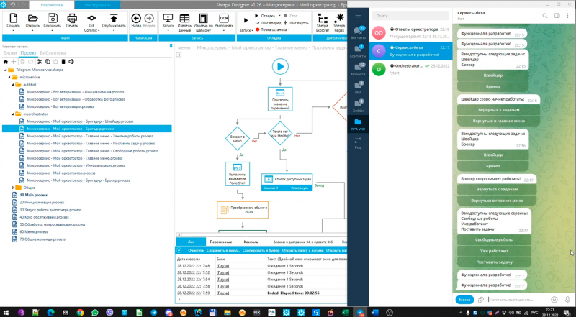Click the Извлечь по шаблону icon
Screen dimensions: 576x317
point(203,19)
